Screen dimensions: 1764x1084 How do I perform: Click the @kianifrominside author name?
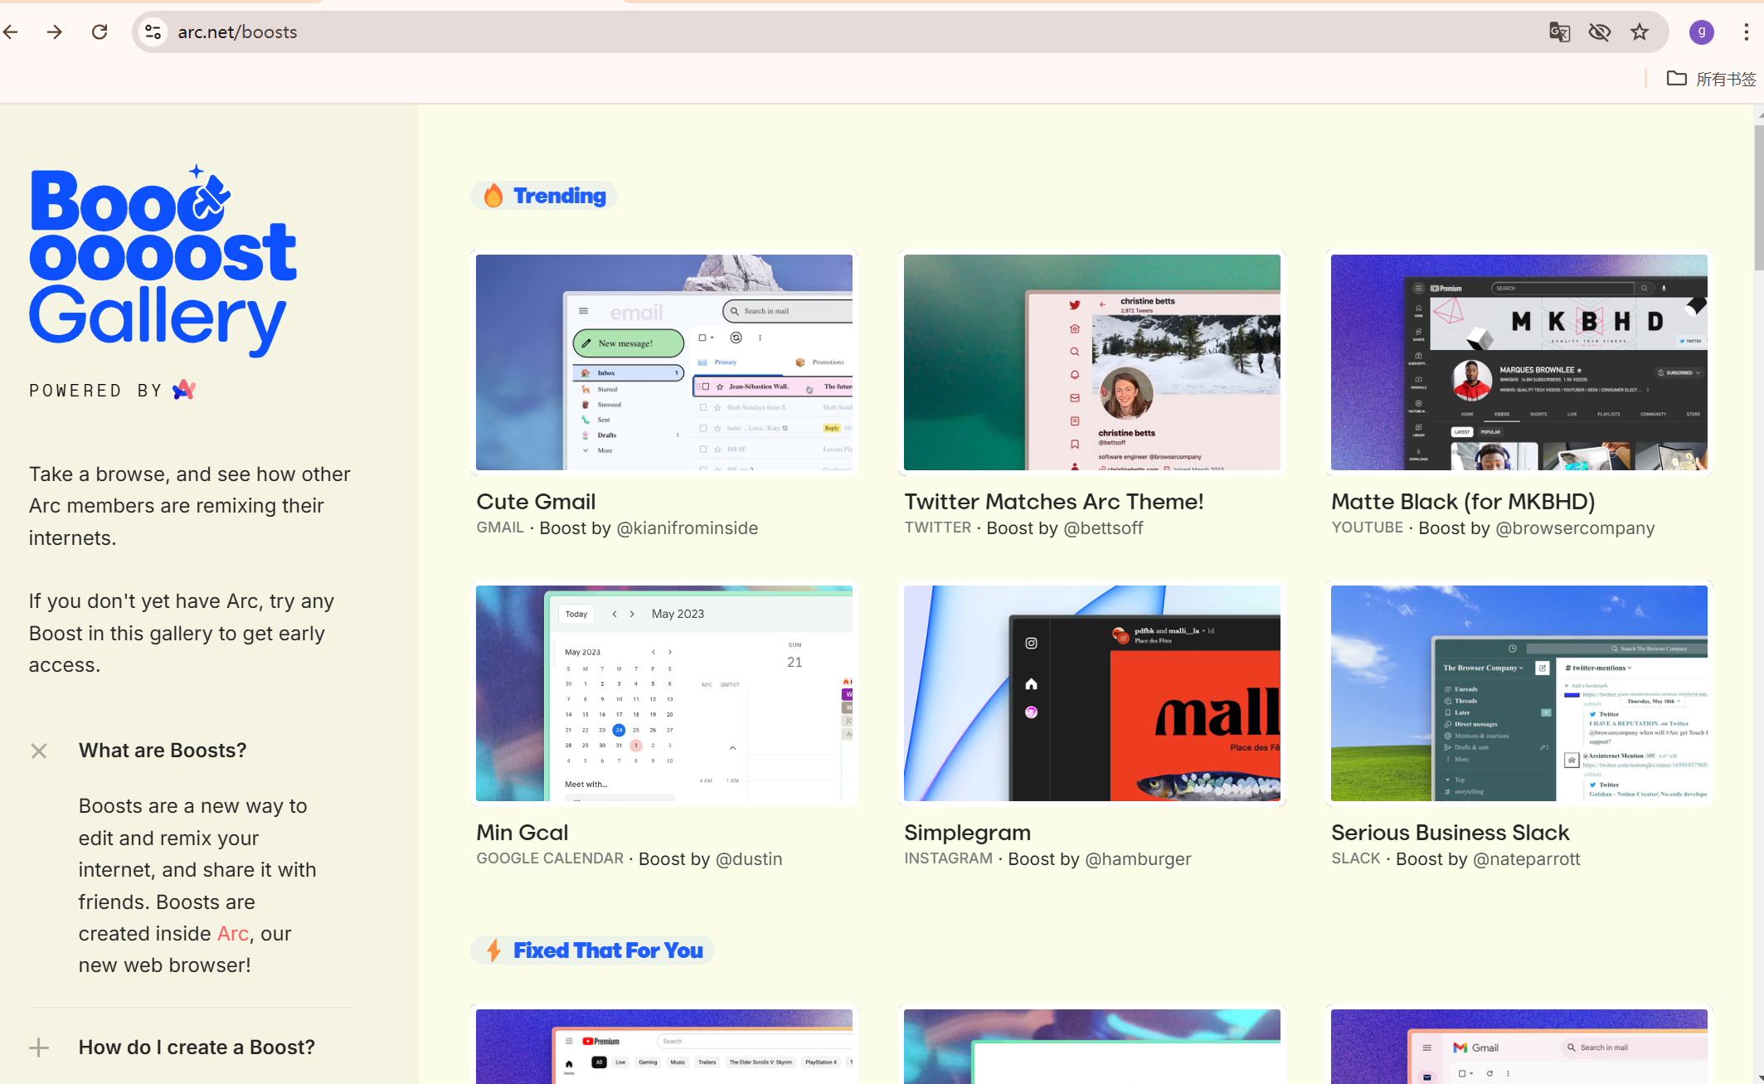(x=687, y=528)
